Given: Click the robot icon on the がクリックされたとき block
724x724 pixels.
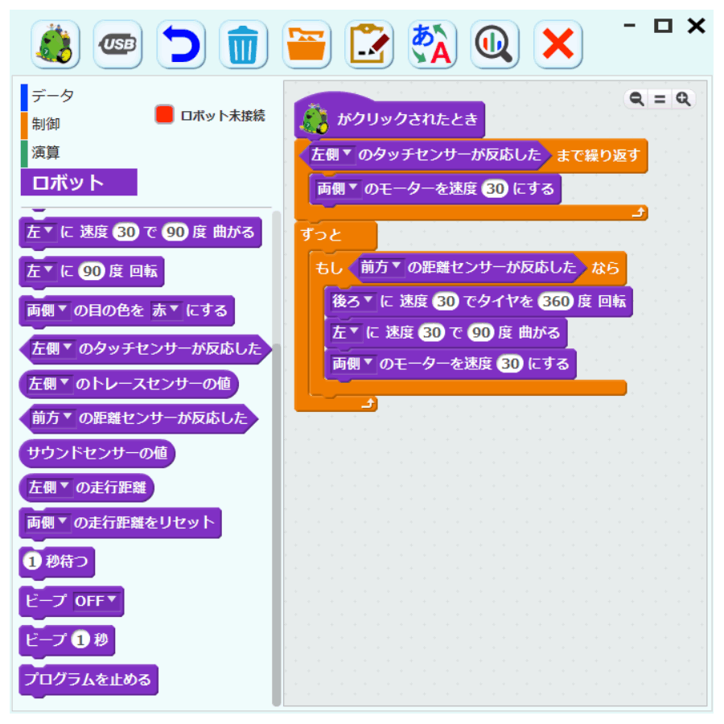Looking at the screenshot, I should click(x=315, y=119).
